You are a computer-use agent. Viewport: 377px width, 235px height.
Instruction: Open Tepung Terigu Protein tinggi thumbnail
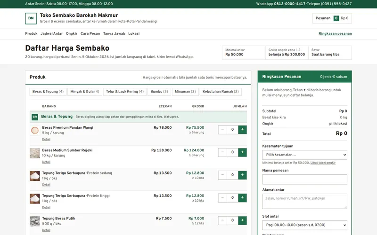pyautogui.click(x=35, y=199)
